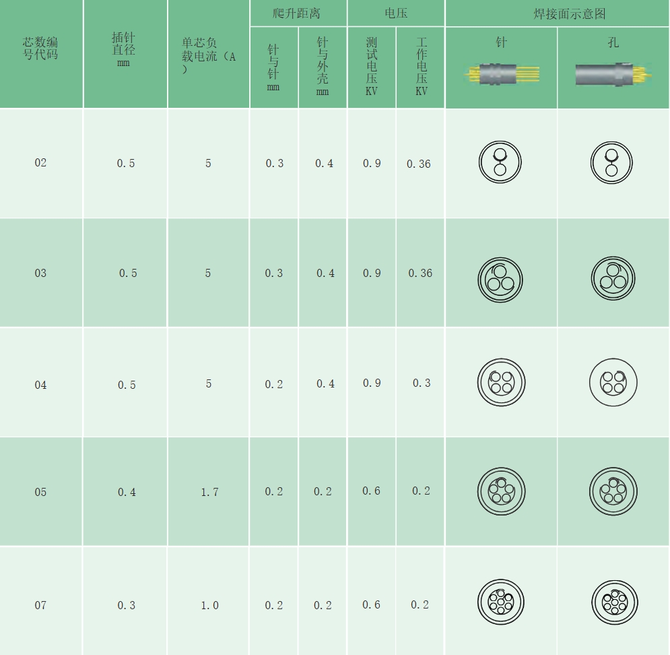Select the 1.7 load current cell in row 05
This screenshot has height=655, width=670.
coord(209,492)
